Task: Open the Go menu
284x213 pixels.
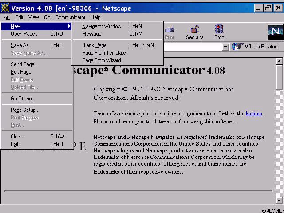Action: pos(47,17)
